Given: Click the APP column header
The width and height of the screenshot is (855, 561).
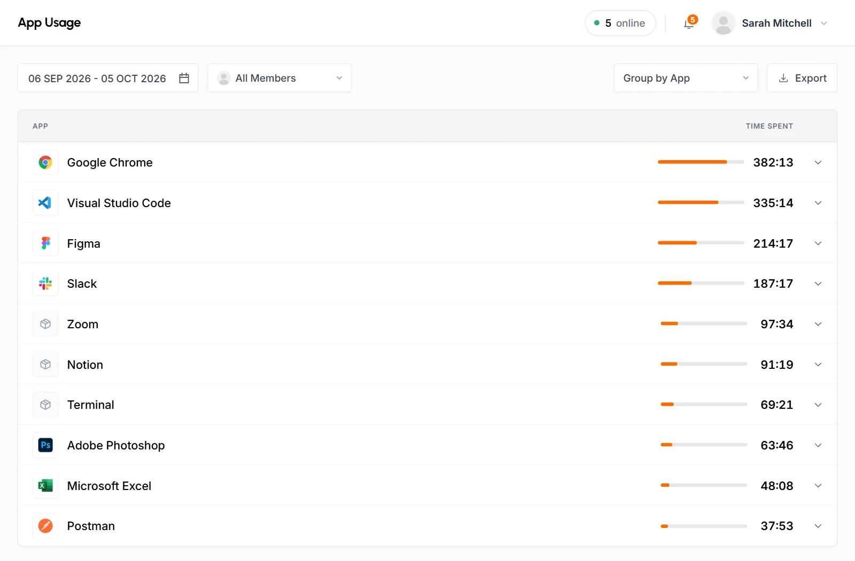Looking at the screenshot, I should point(40,126).
